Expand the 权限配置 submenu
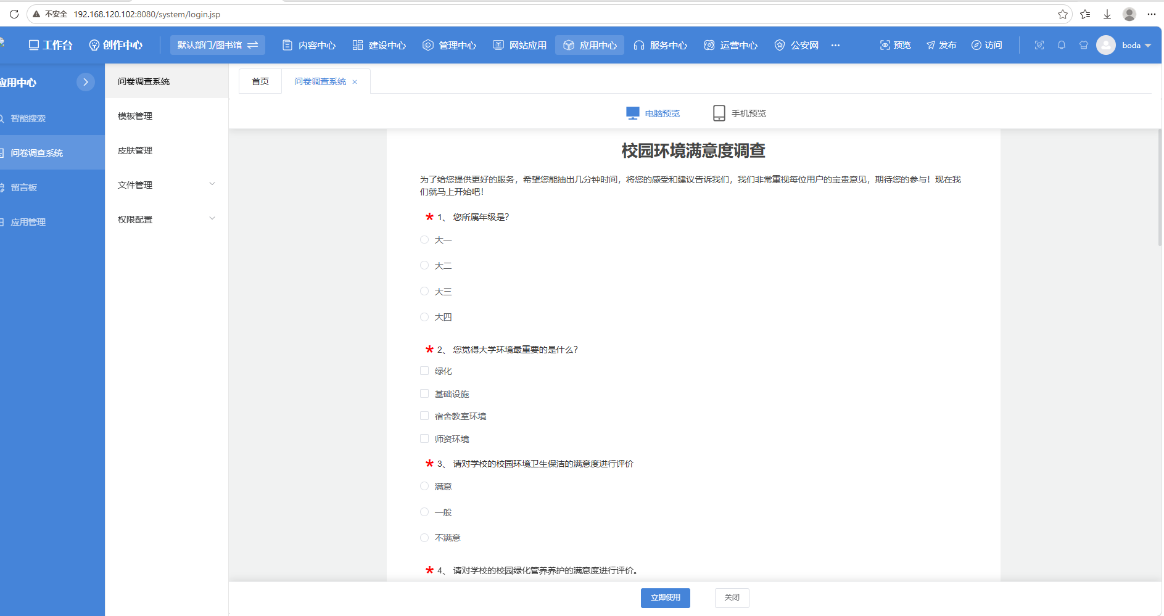 [x=167, y=219]
